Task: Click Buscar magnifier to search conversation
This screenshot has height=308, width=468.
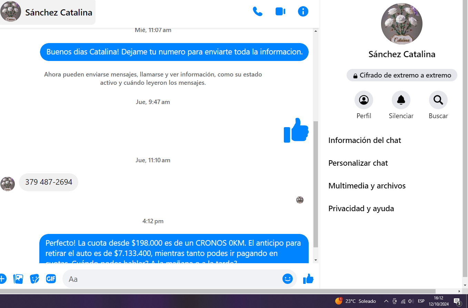Action: tap(438, 100)
